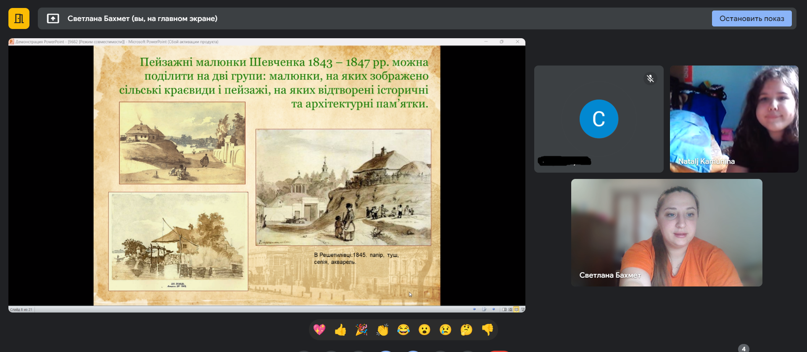
Task: Send the sparkling heart reaction
Action: click(x=319, y=330)
